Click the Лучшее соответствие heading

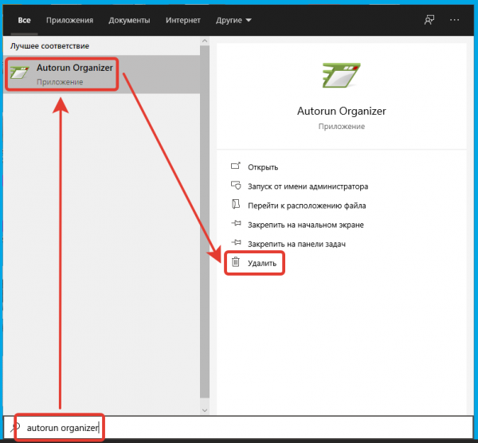point(49,46)
